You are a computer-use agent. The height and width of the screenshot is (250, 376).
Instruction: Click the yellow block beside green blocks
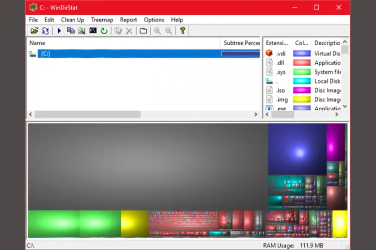[x=135, y=223]
